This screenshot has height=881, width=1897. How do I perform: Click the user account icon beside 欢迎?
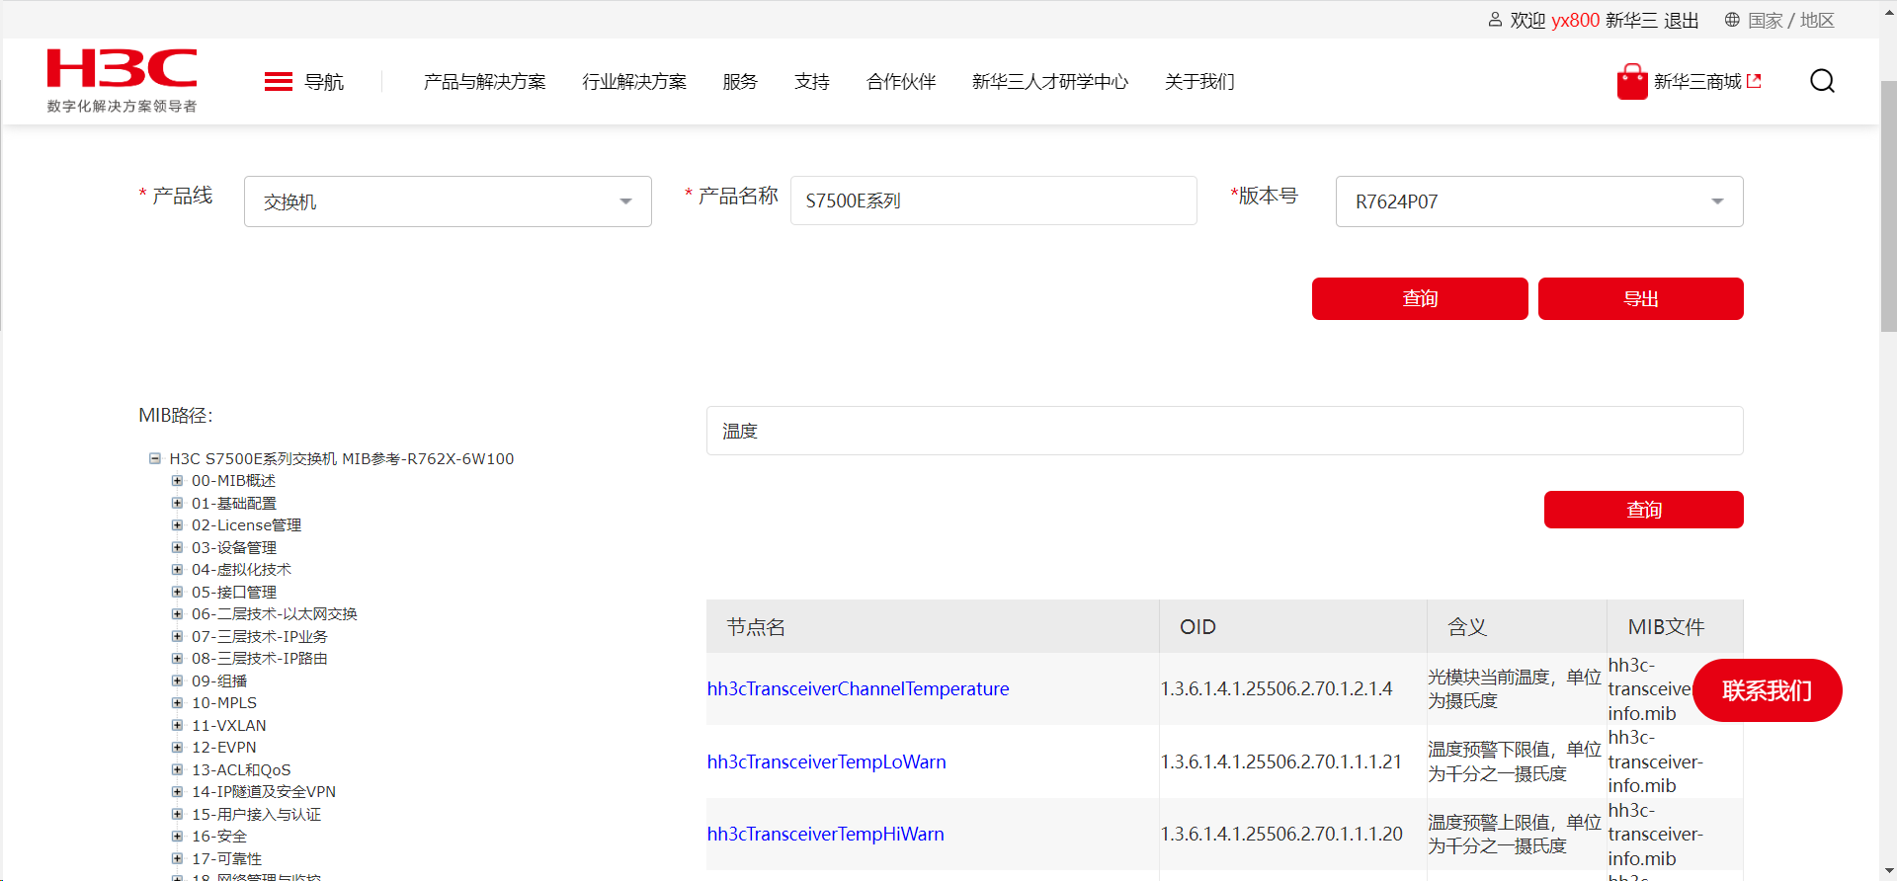[x=1495, y=20]
